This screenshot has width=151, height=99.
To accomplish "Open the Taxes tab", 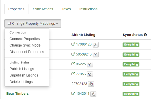I will click(66, 9).
